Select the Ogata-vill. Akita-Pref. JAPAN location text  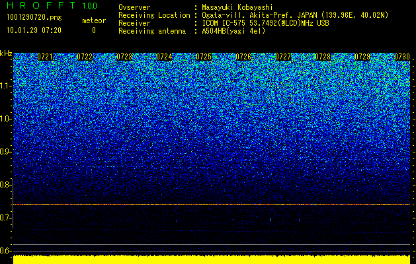point(295,15)
